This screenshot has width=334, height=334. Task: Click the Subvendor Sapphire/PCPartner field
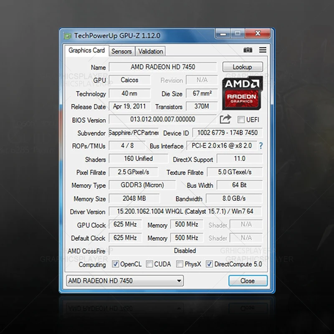point(134,133)
